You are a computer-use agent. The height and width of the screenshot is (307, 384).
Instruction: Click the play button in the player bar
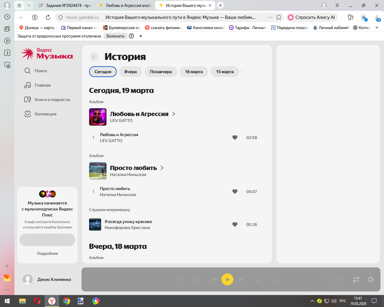pos(227,279)
